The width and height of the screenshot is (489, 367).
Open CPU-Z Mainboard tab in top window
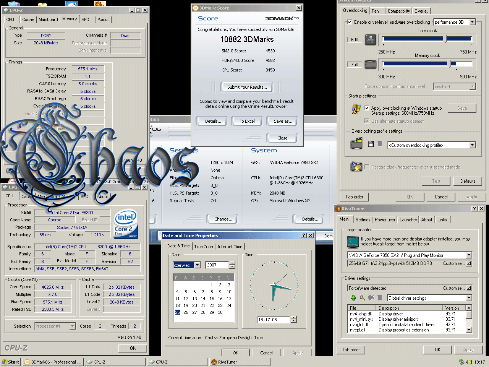48,19
